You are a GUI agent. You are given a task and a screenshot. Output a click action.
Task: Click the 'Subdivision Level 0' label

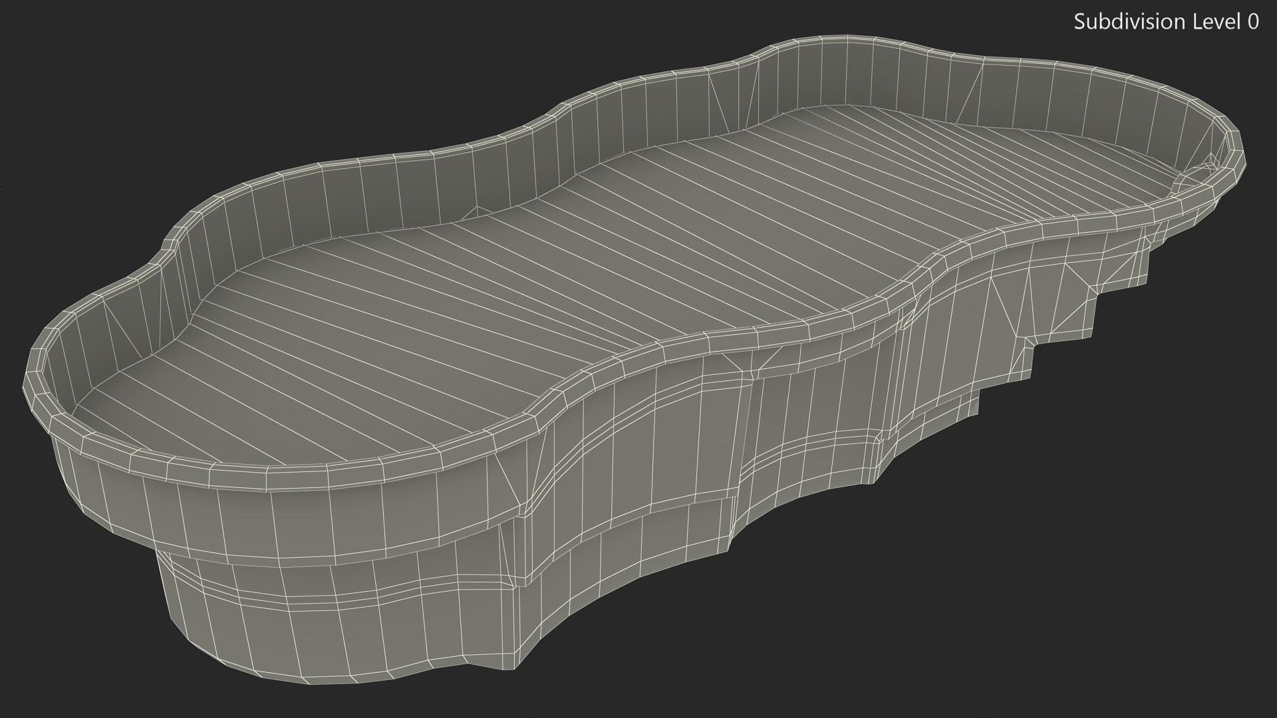[1167, 22]
